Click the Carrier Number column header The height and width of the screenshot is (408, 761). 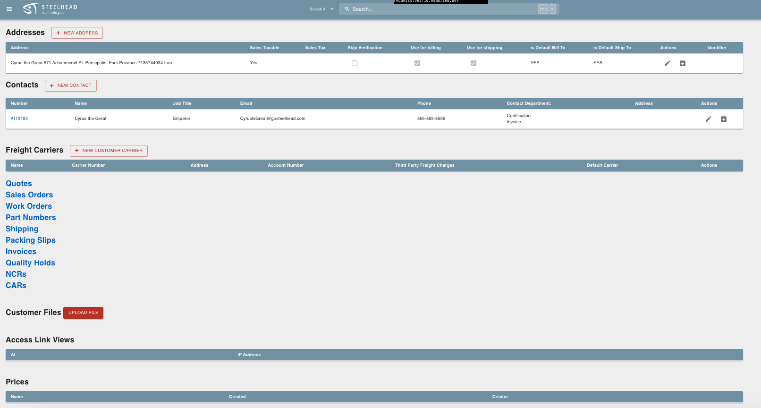coord(88,165)
